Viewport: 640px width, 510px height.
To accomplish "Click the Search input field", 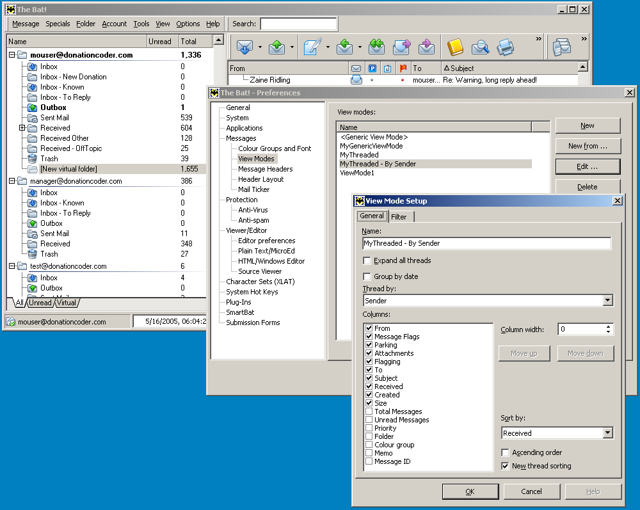I will point(298,24).
